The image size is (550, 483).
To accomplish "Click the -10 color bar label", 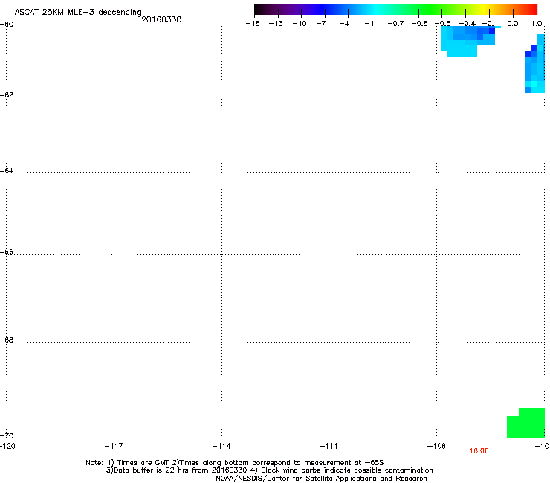I will click(x=300, y=24).
